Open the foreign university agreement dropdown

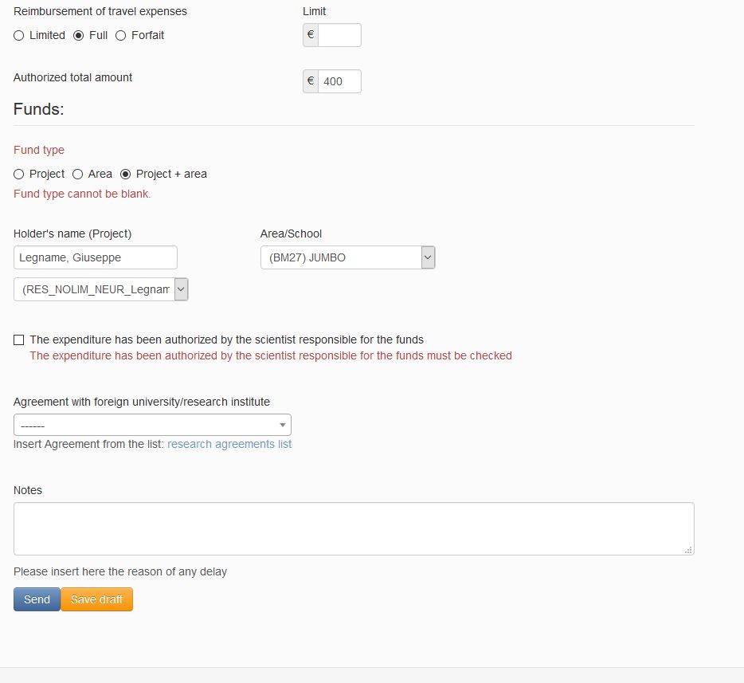152,425
